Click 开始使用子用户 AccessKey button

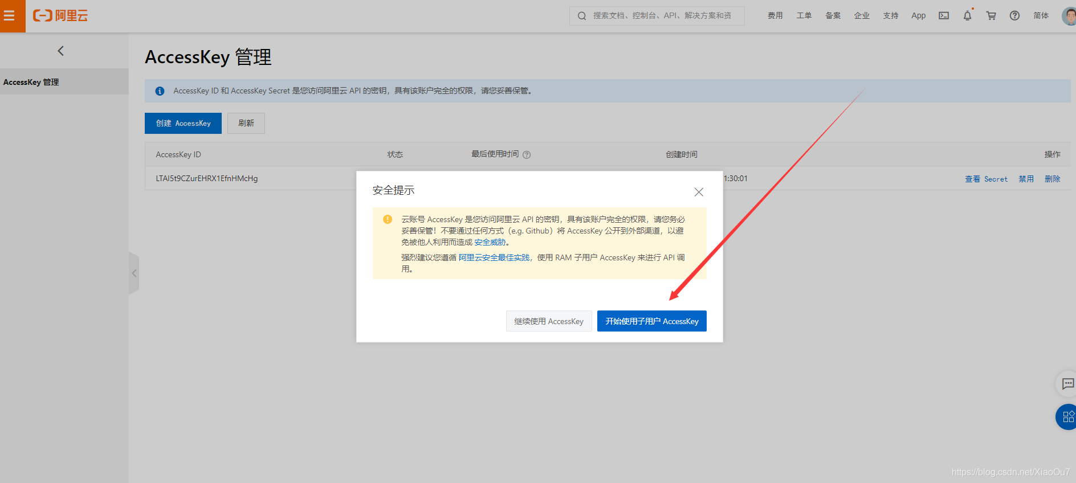point(652,321)
